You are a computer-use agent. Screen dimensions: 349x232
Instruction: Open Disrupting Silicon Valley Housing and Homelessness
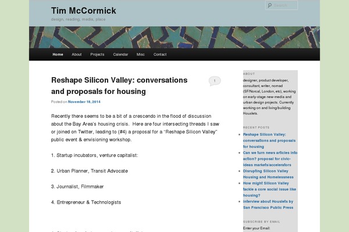[x=268, y=174]
